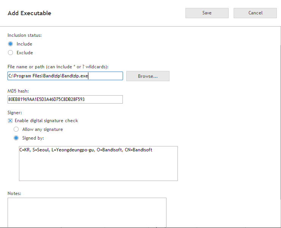Viewport: 281px width, 228px height.
Task: Cancel adding the executable
Action: point(255,13)
